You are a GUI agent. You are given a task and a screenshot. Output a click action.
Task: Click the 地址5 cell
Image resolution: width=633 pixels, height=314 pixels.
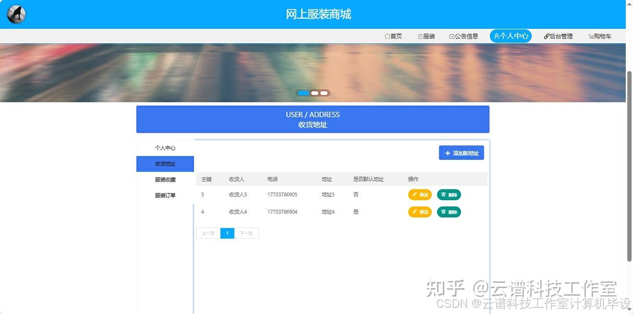(x=329, y=194)
